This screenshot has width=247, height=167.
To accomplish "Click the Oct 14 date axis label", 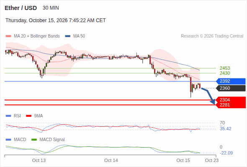I will coord(111,161).
